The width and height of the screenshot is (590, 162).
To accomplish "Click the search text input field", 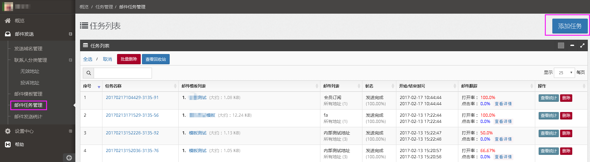I will coord(123,73).
